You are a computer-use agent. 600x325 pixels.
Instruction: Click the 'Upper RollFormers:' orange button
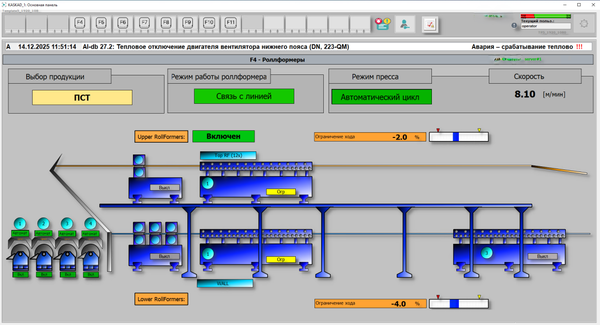(161, 137)
